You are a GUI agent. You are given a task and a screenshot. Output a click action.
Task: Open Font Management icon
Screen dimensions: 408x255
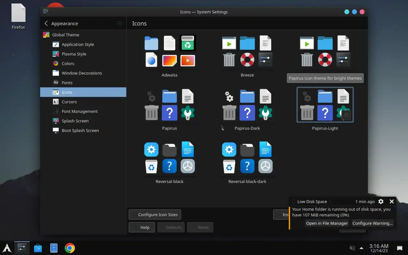(56, 111)
